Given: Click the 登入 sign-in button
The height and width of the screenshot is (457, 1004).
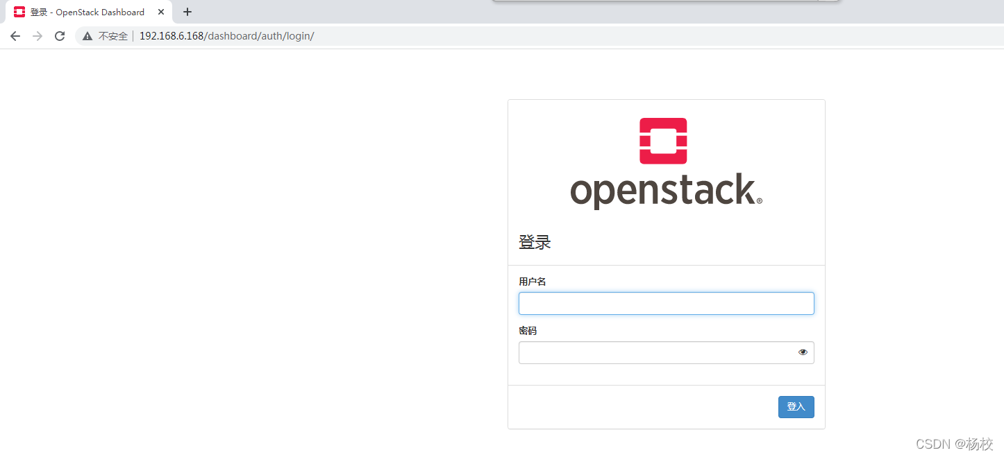Looking at the screenshot, I should pos(796,407).
